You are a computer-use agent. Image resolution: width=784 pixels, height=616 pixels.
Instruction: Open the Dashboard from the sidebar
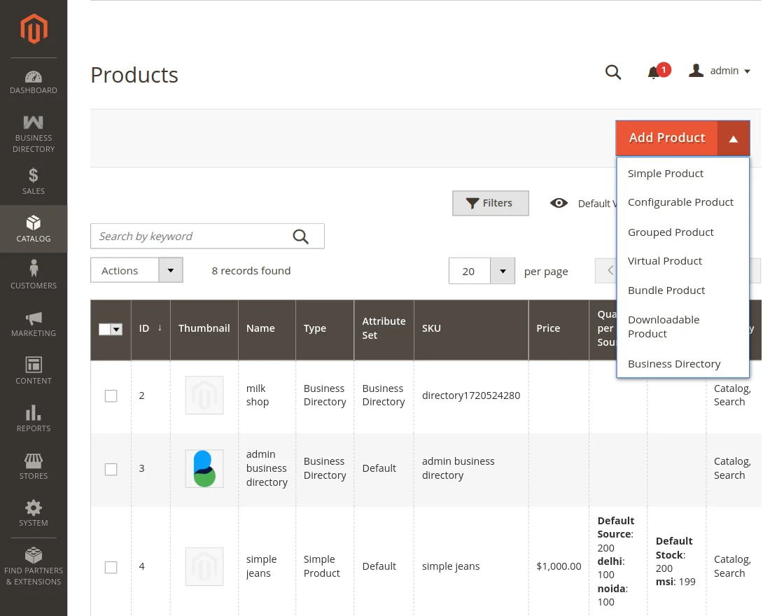[x=33, y=80]
